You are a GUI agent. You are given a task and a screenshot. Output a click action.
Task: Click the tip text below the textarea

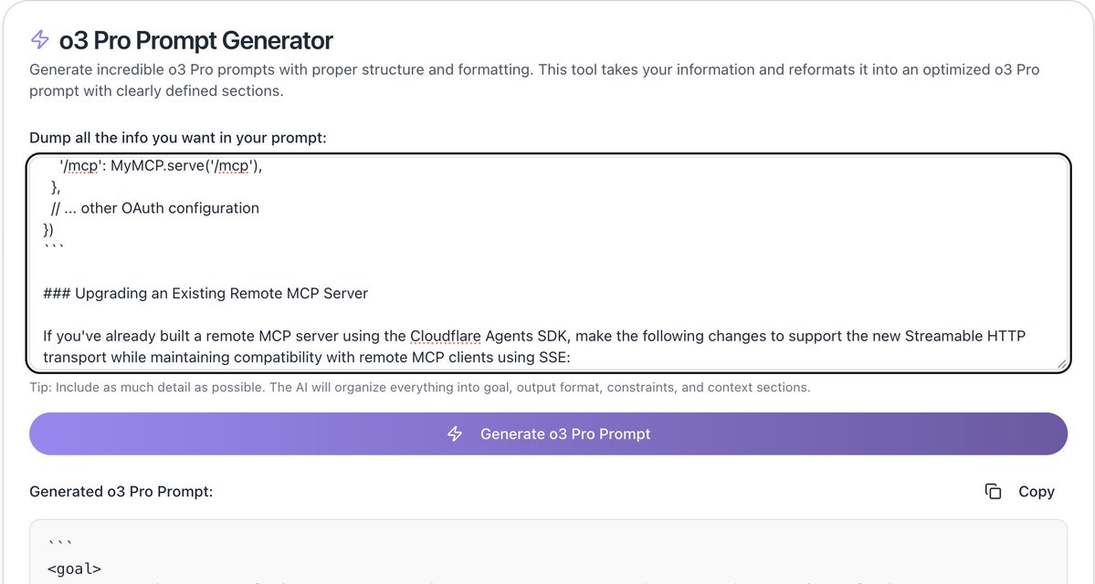pos(419,388)
